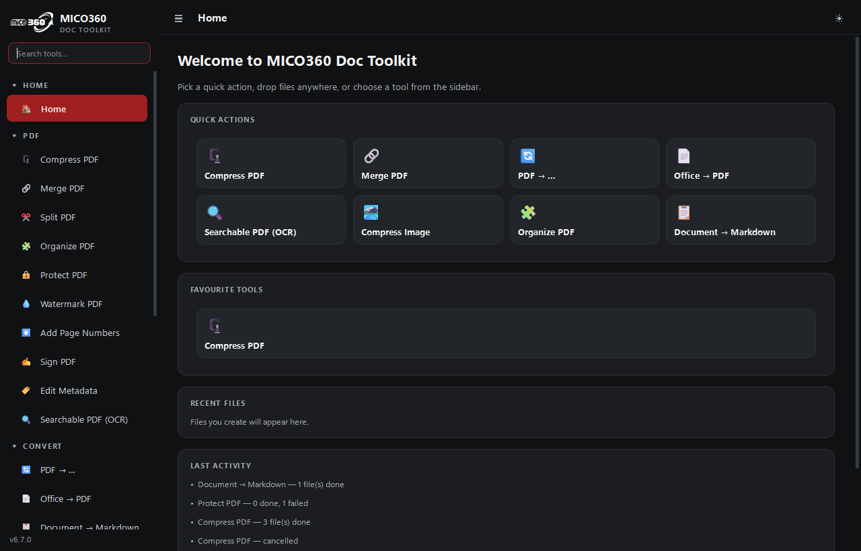Launch the Office → PDF quick action card
The width and height of the screenshot is (861, 551).
pos(741,163)
